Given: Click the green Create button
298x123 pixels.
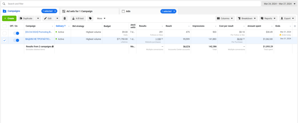Looking at the screenshot, I should pyautogui.click(x=9, y=18).
